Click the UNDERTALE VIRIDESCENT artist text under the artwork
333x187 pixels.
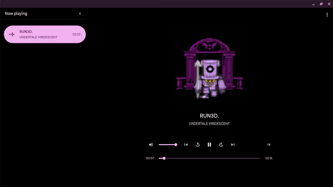point(209,123)
